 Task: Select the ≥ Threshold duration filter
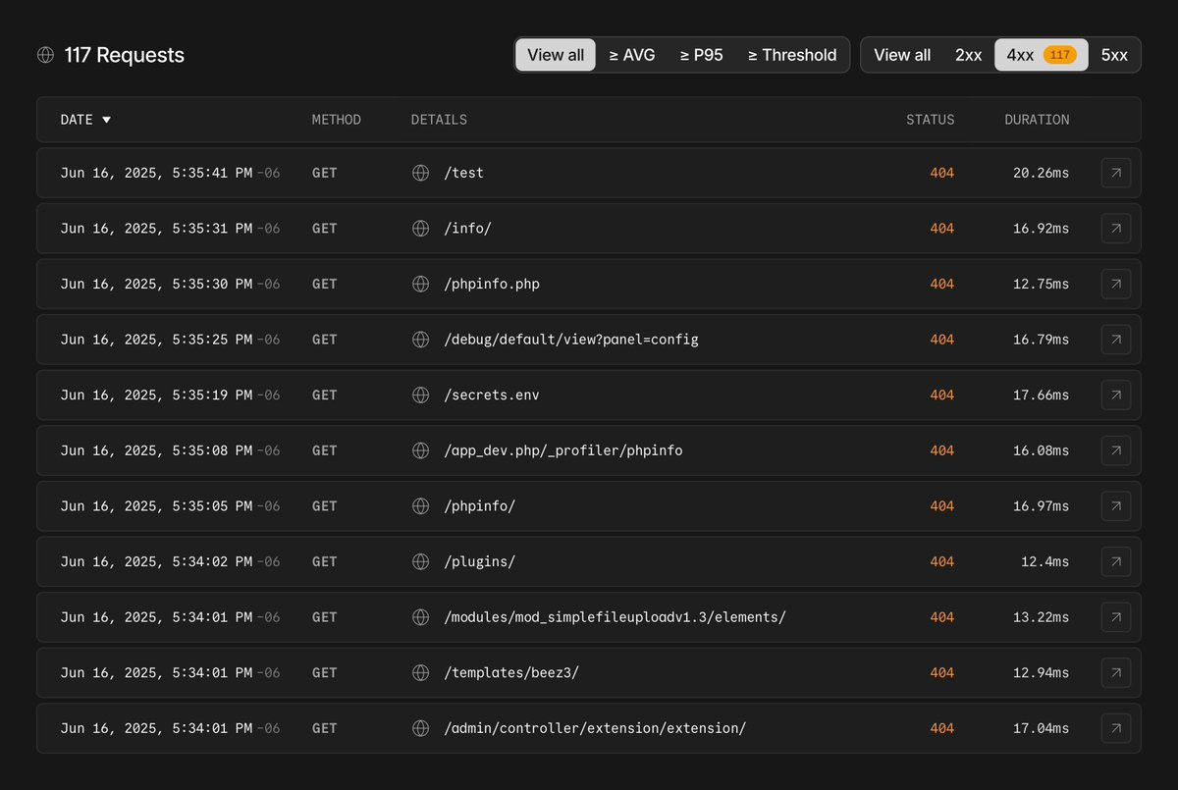coord(792,55)
